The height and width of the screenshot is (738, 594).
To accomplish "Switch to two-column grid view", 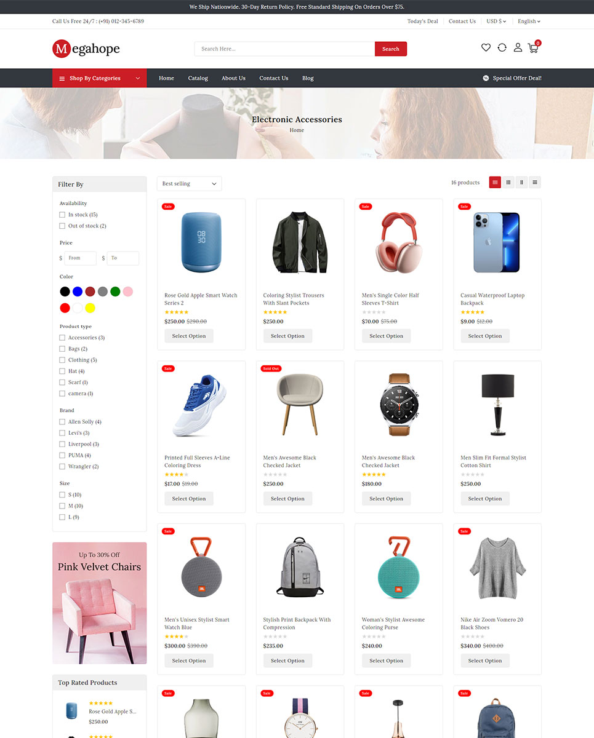I will 522,182.
